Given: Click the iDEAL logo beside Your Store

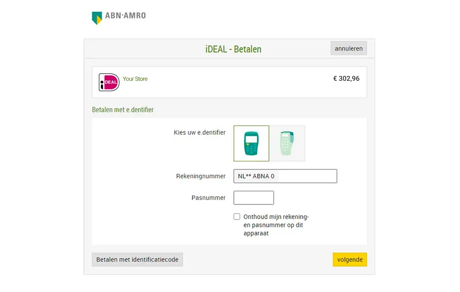Looking at the screenshot, I should click(108, 82).
